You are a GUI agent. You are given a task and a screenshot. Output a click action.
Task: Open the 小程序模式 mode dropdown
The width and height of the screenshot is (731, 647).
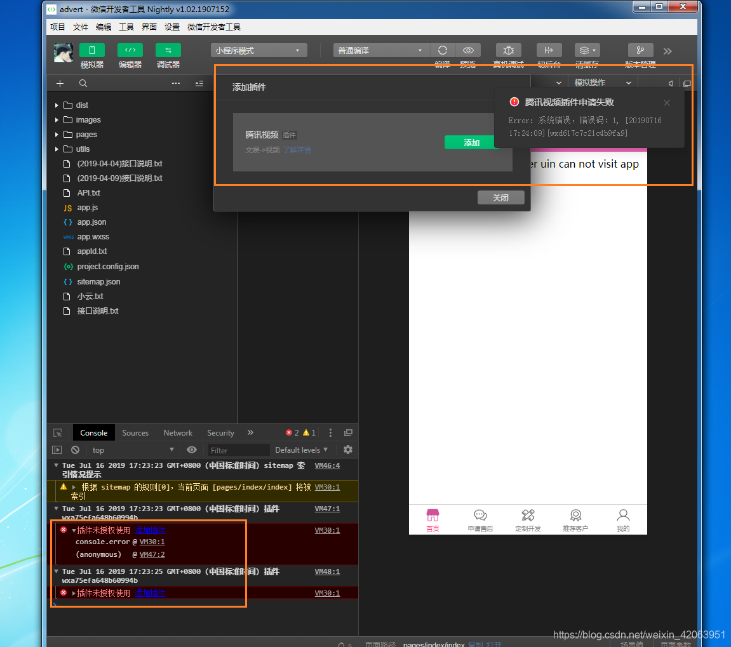(x=258, y=50)
